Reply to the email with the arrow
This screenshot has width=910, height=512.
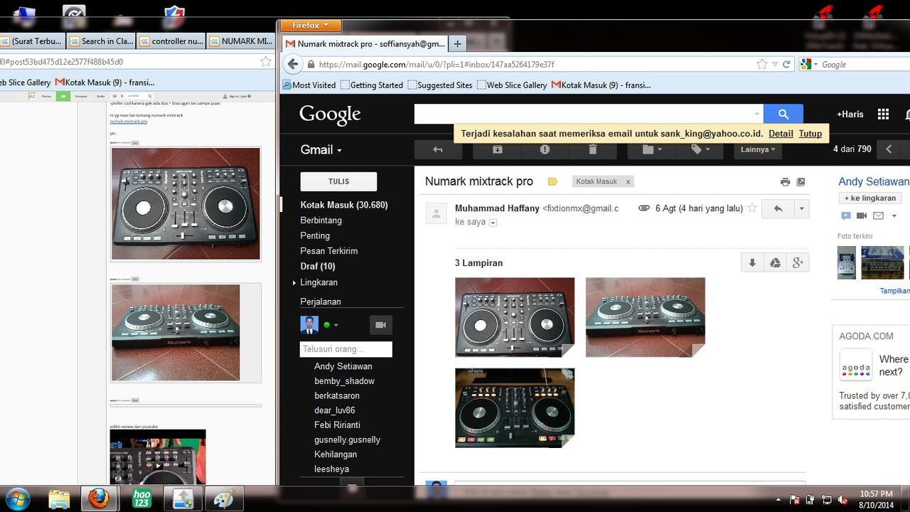pyautogui.click(x=778, y=209)
